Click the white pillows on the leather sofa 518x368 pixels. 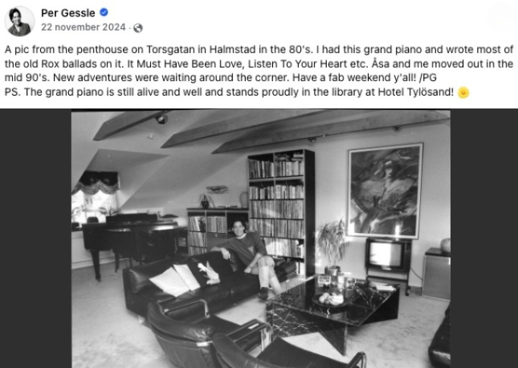[174, 279]
